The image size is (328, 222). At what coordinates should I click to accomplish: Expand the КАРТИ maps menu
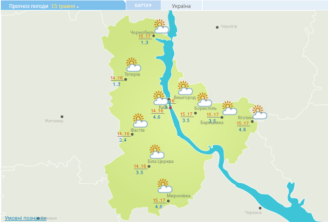tap(143, 6)
